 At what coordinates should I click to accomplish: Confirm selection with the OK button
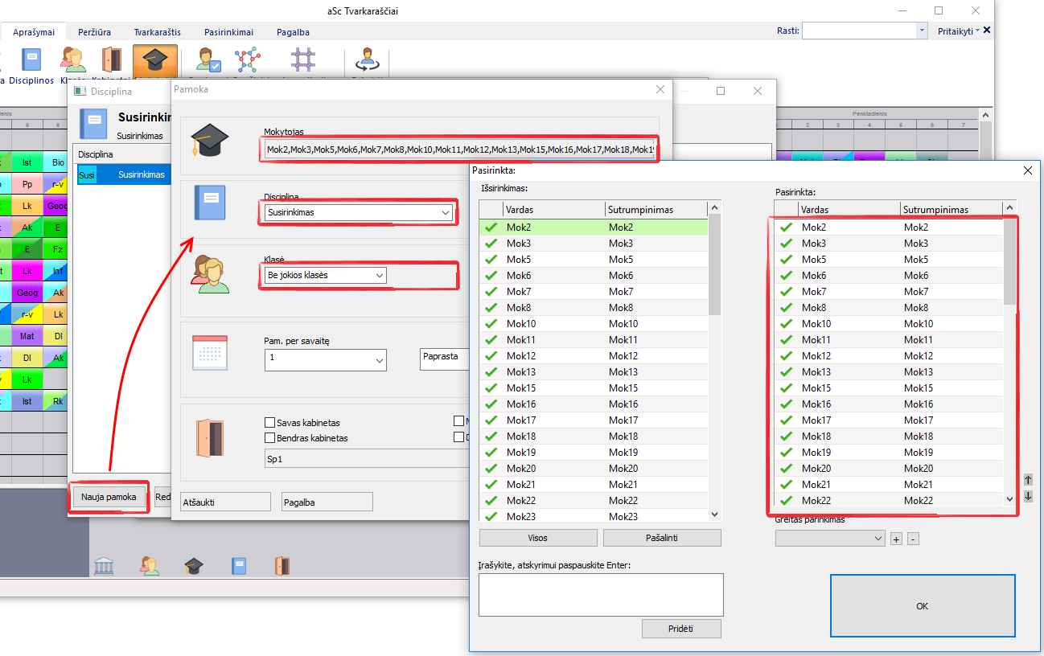[x=923, y=606]
